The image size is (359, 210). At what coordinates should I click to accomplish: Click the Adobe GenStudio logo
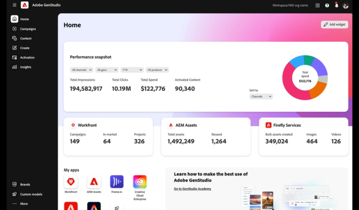tap(25, 5)
